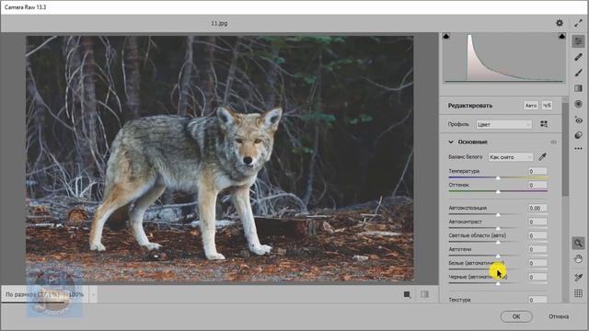The height and width of the screenshot is (331, 589).
Task: Edit the Автоэкспозиция 0.00 field
Action: tap(537, 208)
